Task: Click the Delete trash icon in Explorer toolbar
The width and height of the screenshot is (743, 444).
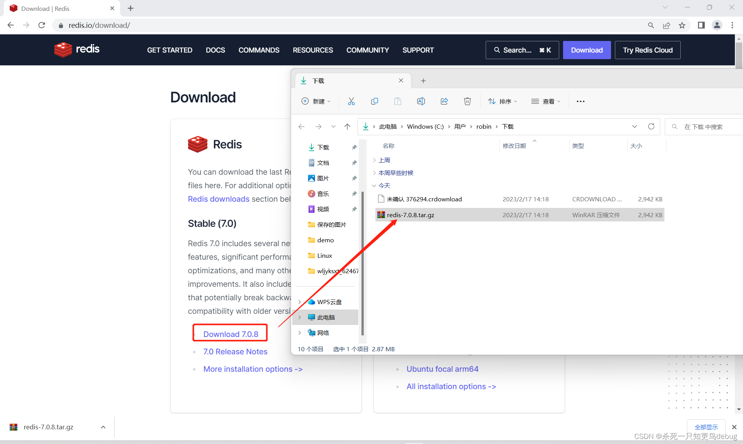Action: [467, 101]
